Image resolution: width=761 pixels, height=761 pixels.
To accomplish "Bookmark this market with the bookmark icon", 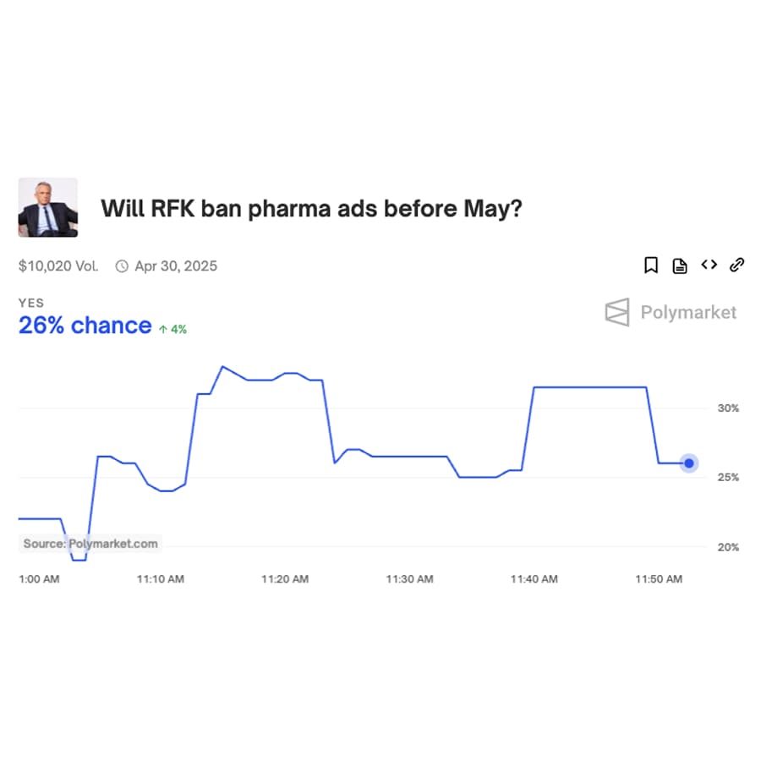I will tap(651, 266).
